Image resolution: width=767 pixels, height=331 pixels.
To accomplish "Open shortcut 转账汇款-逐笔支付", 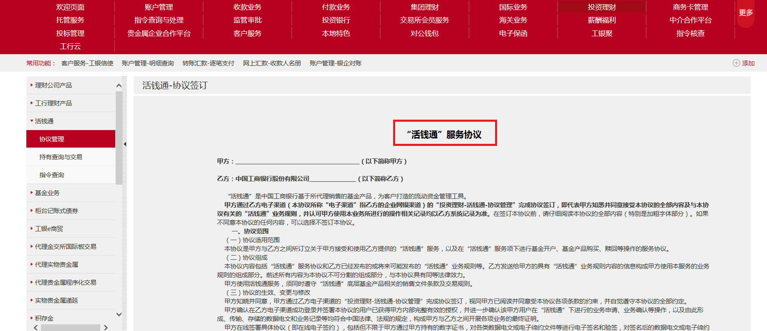I will tap(208, 63).
